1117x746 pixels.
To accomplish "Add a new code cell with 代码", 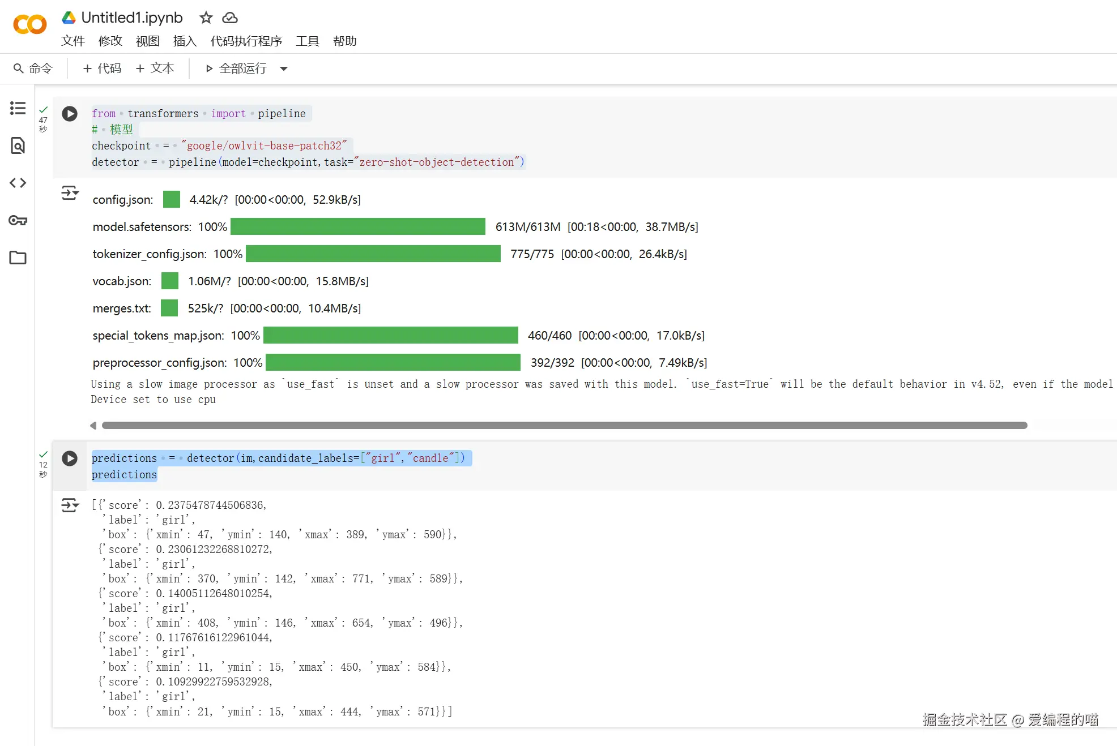I will coord(102,68).
